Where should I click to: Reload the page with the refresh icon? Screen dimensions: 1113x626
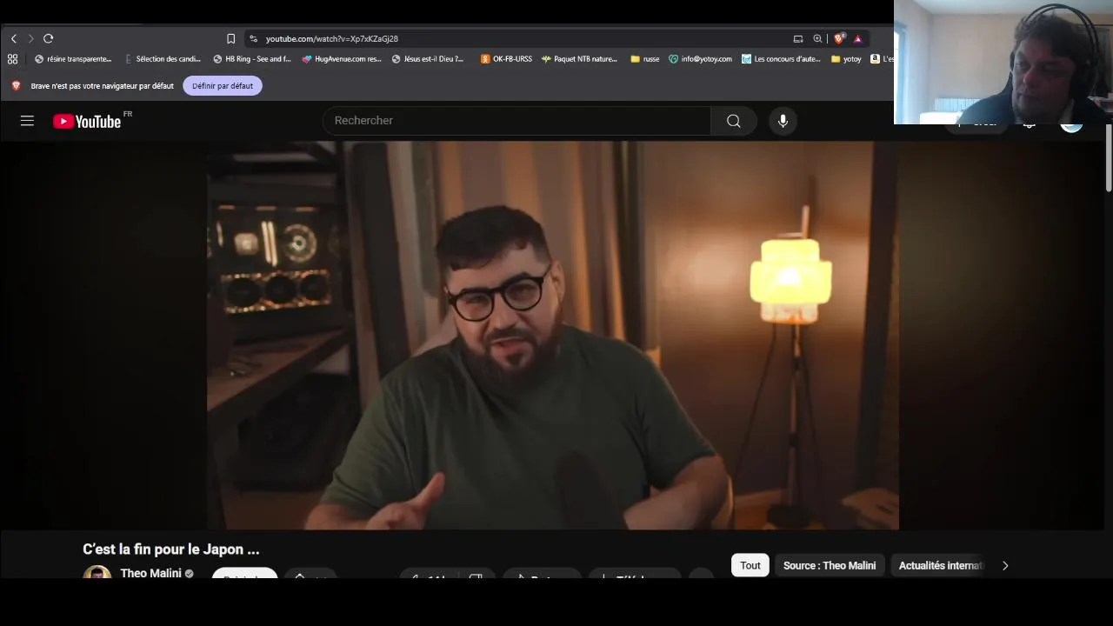49,38
